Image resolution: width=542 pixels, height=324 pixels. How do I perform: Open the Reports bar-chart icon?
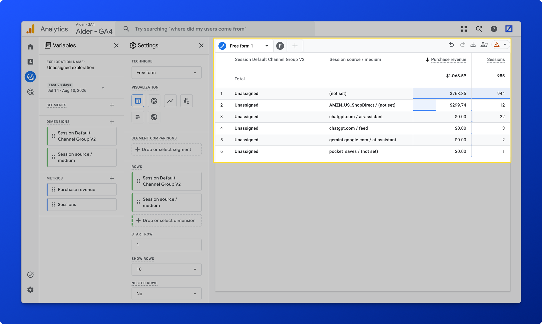pyautogui.click(x=30, y=62)
